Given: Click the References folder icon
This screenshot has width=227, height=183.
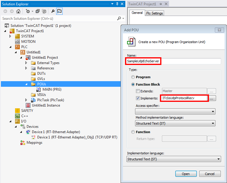Looking at the screenshot, I should (33, 68).
